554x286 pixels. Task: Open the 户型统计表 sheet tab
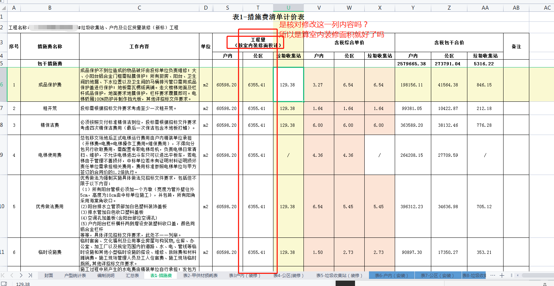[75, 275]
